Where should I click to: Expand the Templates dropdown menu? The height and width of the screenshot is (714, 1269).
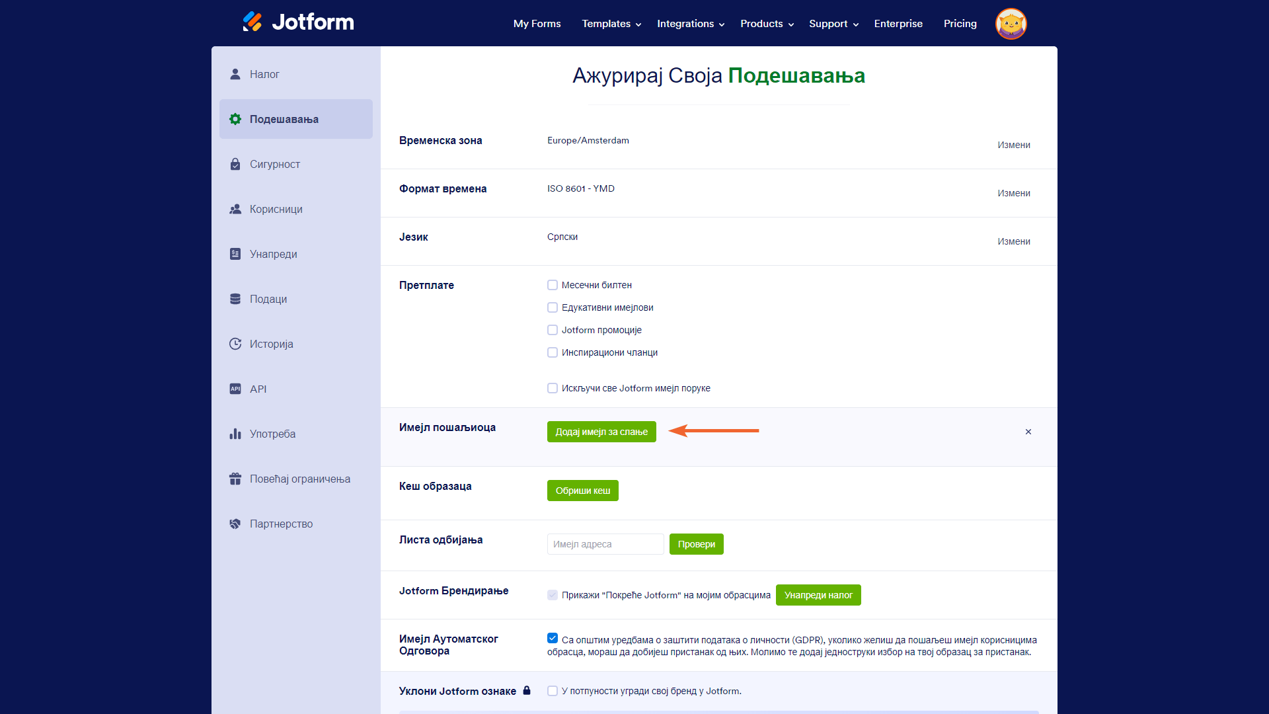[x=611, y=24]
